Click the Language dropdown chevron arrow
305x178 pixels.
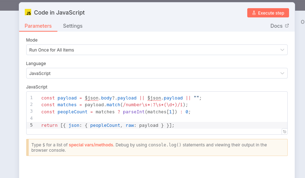pos(282,73)
